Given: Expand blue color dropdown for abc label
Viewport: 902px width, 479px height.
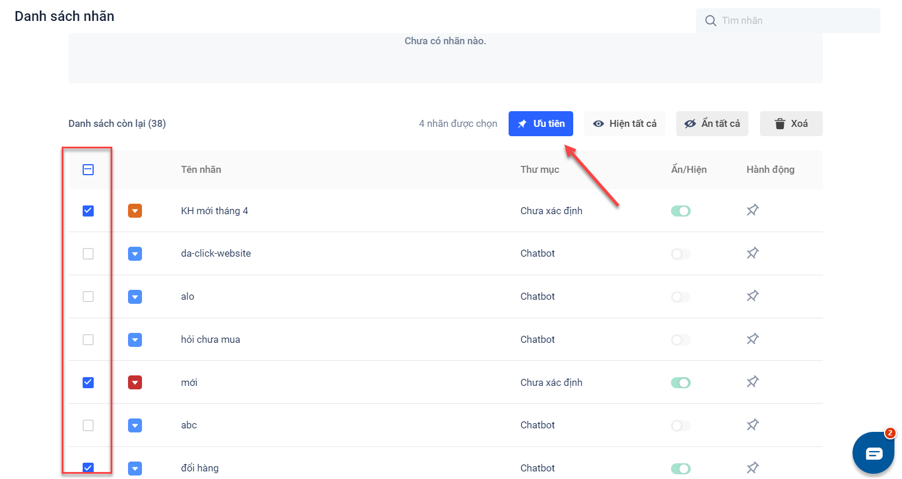Looking at the screenshot, I should tap(135, 425).
